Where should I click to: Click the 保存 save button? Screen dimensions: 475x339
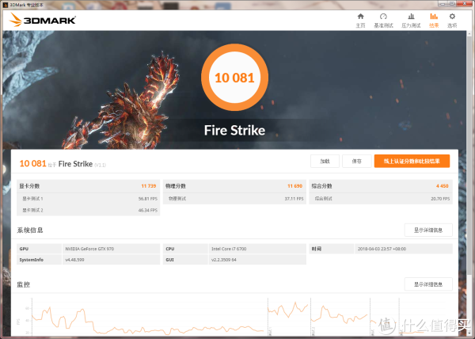point(356,161)
